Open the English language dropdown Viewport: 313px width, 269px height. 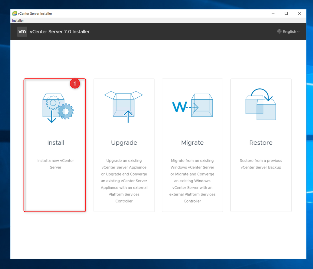click(289, 32)
